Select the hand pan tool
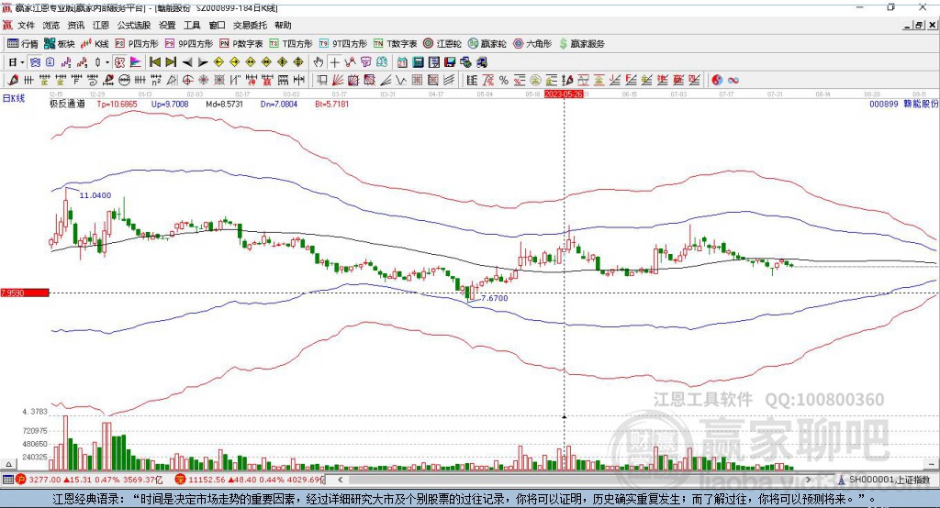This screenshot has height=508, width=940. point(319,62)
